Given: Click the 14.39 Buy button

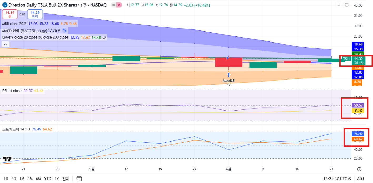Looking at the screenshot, I should [35, 14].
